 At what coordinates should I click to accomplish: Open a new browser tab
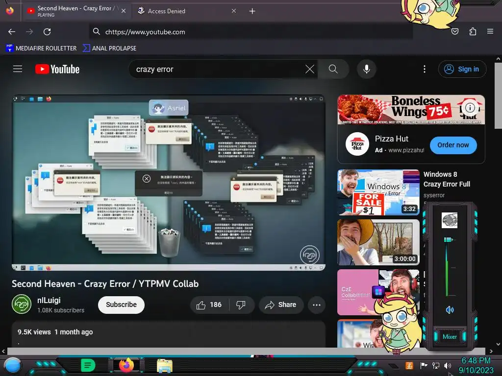pos(252,11)
